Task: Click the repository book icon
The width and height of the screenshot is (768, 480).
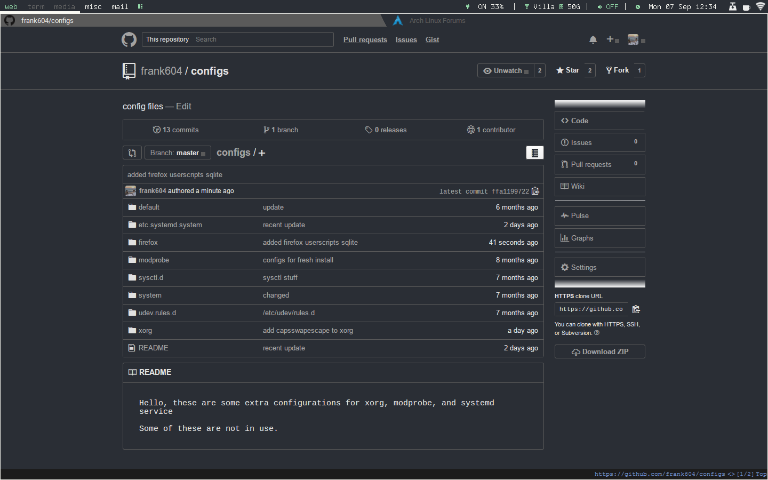Action: click(129, 71)
